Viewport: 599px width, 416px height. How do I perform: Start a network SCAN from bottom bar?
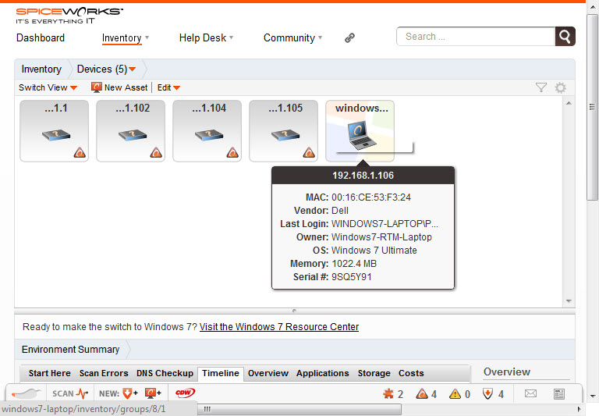69,393
